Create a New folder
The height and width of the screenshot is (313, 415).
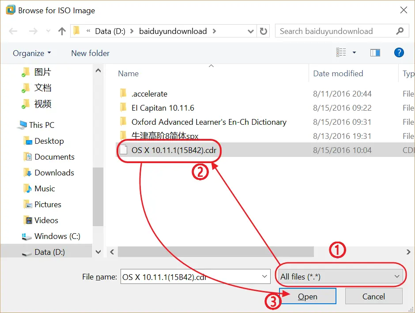coord(90,53)
